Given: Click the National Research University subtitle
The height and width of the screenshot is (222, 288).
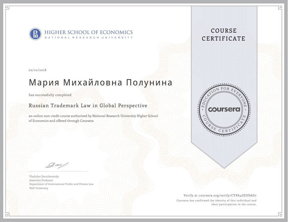Looking at the screenshot, I should coord(89,37).
